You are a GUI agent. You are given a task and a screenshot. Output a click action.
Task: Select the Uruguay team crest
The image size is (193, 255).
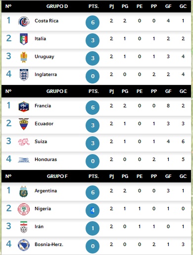tap(24, 57)
